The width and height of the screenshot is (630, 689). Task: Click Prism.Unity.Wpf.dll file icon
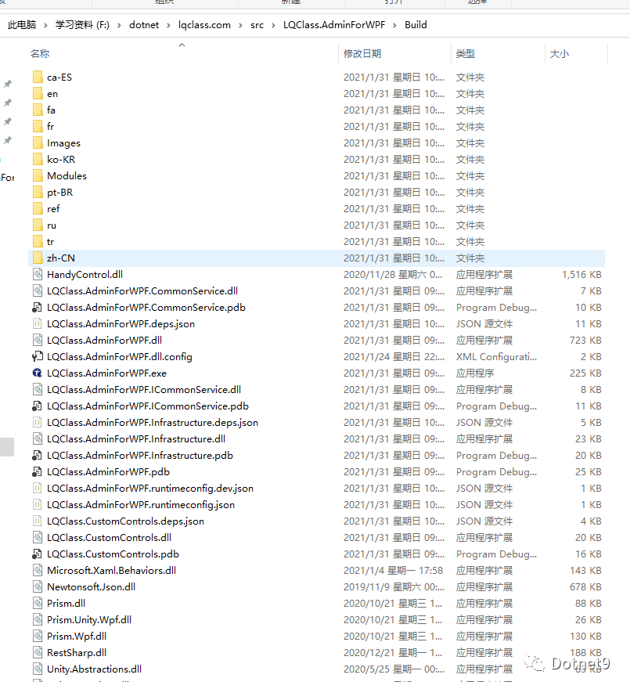tap(38, 620)
